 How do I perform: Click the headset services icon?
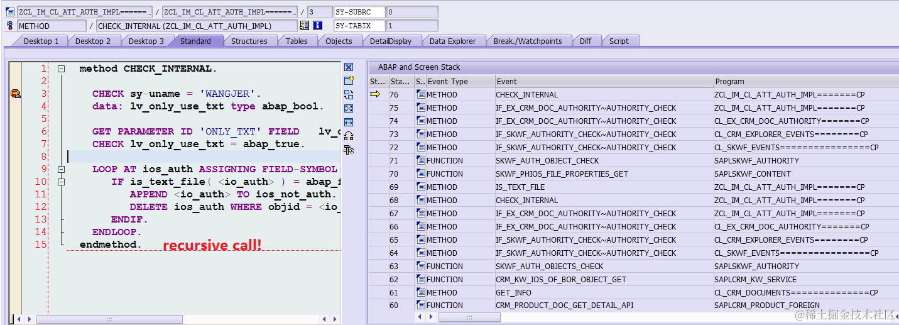(349, 136)
